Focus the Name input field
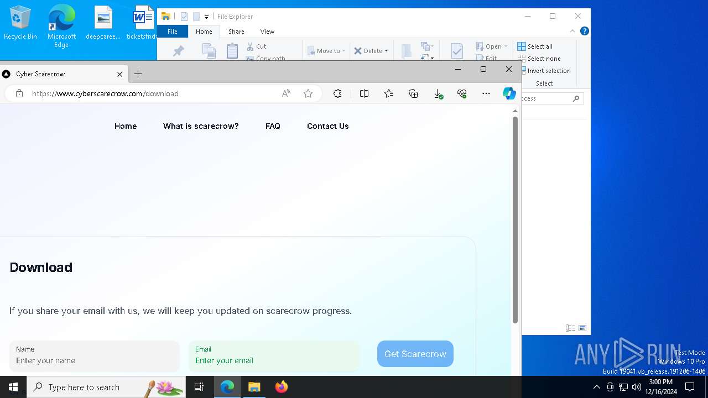Screen dimensions: 708x398 95,356
